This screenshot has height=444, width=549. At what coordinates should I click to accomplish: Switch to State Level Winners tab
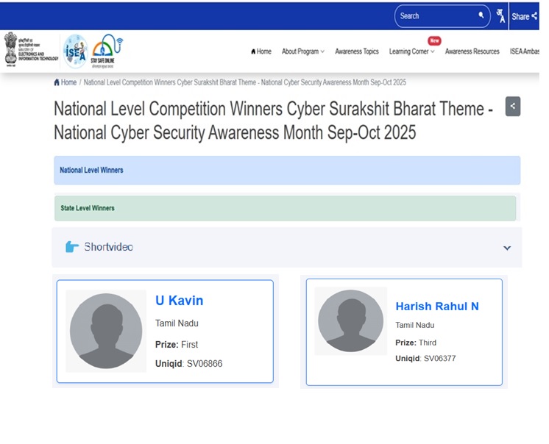pos(286,208)
